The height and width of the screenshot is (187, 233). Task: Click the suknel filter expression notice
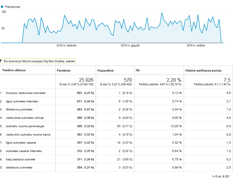pos(38,61)
